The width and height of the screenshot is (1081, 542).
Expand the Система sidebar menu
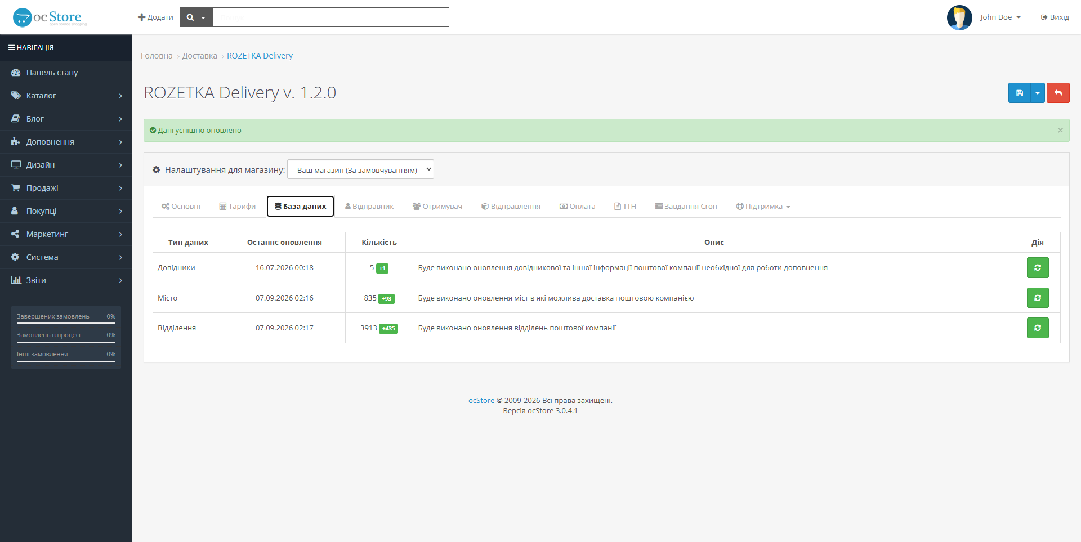[66, 257]
